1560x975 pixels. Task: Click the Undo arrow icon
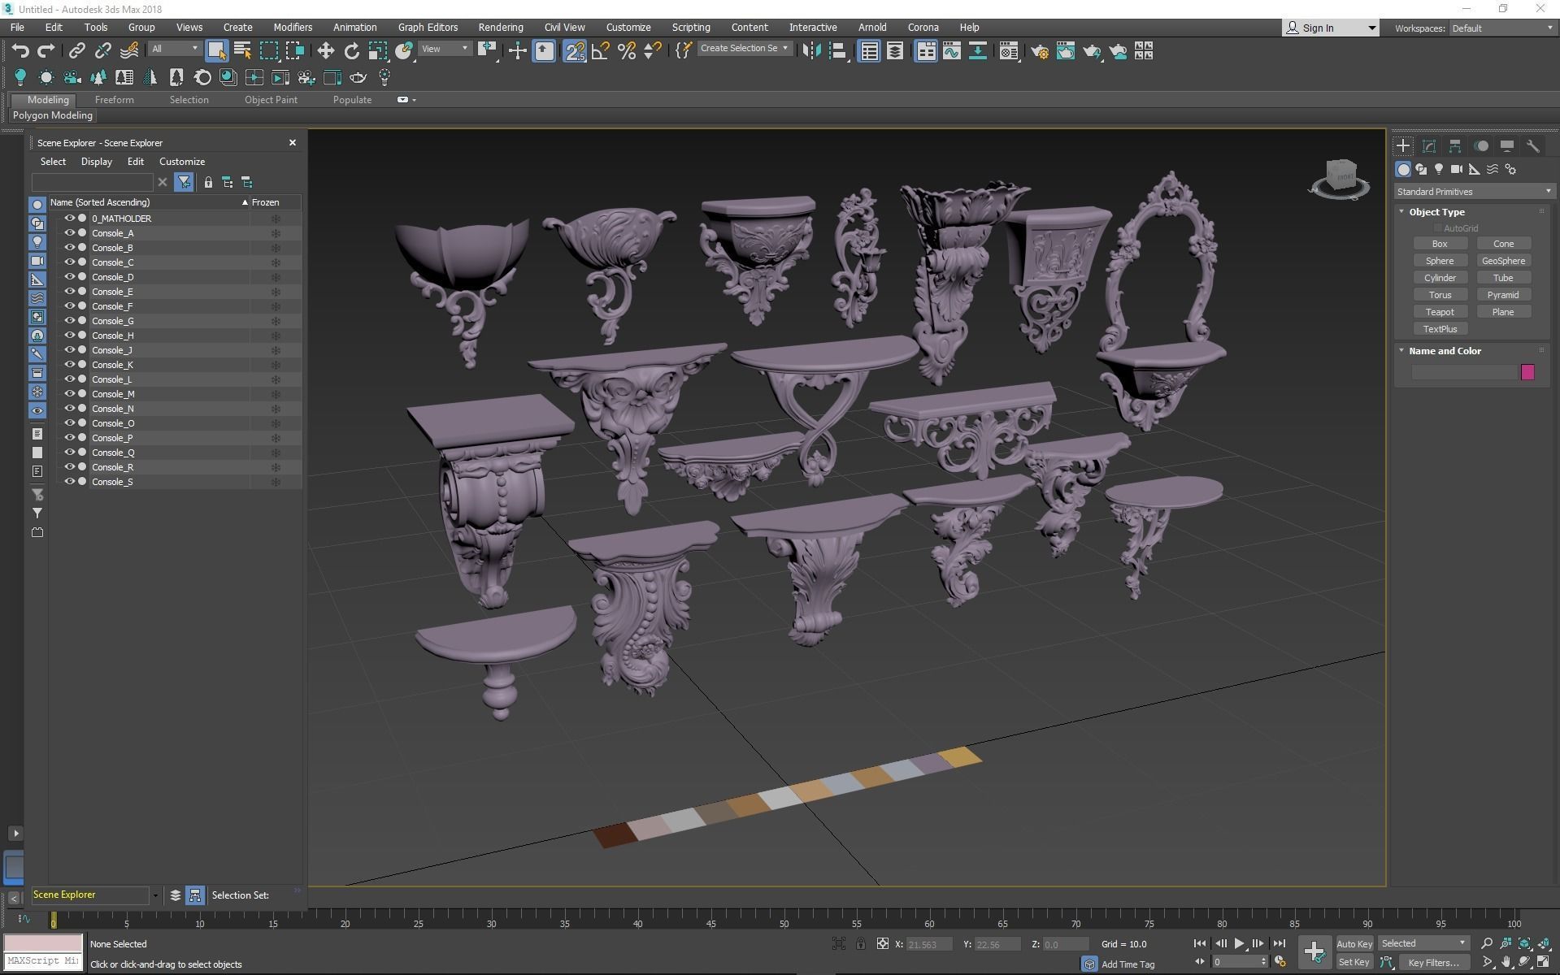click(20, 51)
